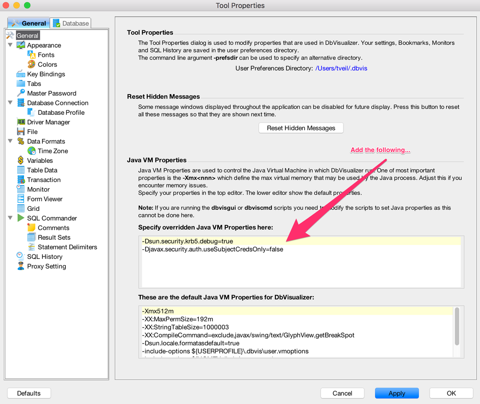Click the Master Password key icon
The width and height of the screenshot is (480, 404).
(21, 93)
